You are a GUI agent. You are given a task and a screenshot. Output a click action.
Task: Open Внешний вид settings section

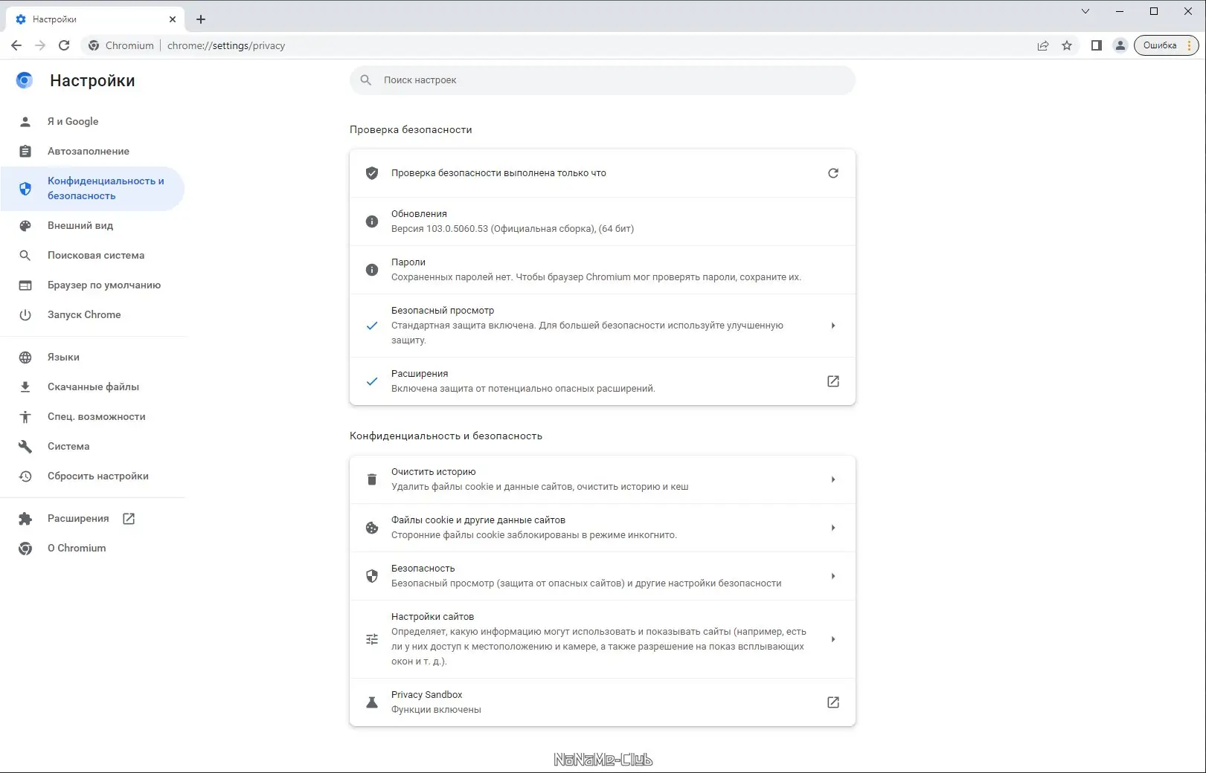[x=80, y=225]
